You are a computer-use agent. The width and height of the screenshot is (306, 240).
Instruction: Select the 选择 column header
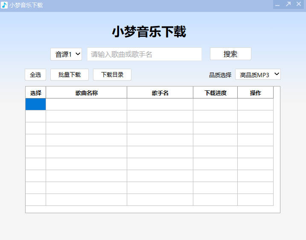[36, 93]
